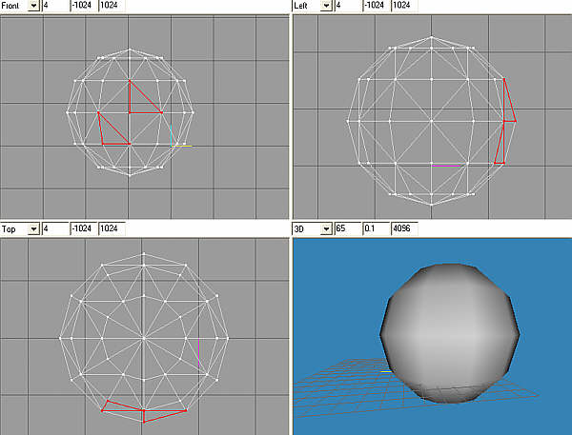Click the top apex vertex in Front view
Viewport: 572px width, 435px height.
(129, 49)
